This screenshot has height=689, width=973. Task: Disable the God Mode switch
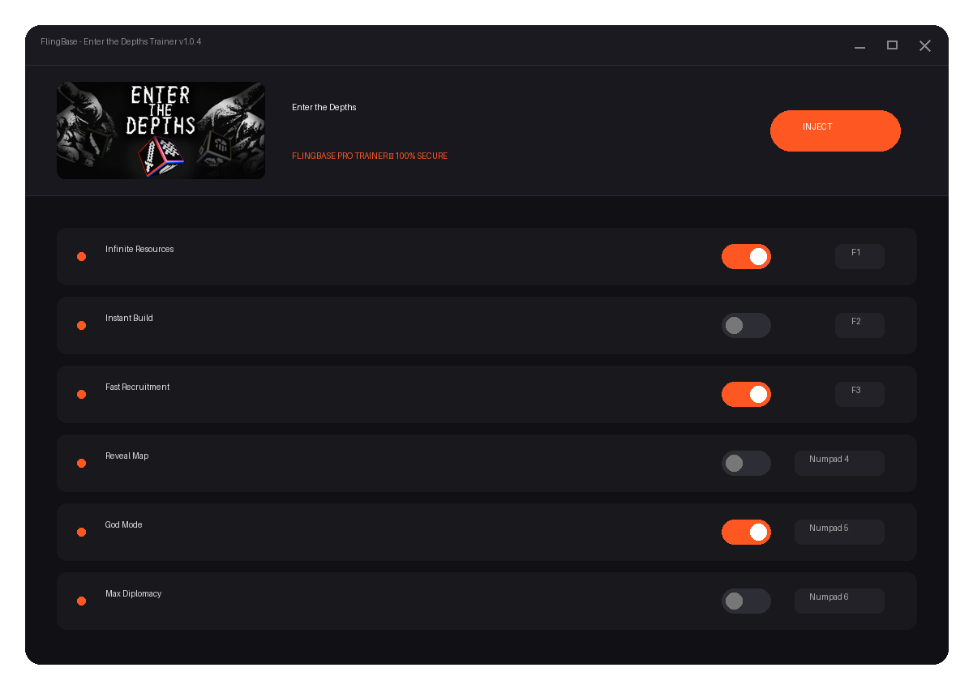click(746, 532)
